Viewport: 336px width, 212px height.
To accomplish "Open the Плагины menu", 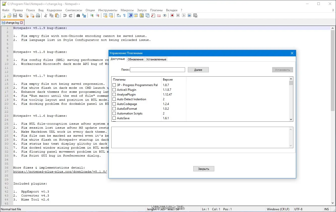I will pos(156,10).
